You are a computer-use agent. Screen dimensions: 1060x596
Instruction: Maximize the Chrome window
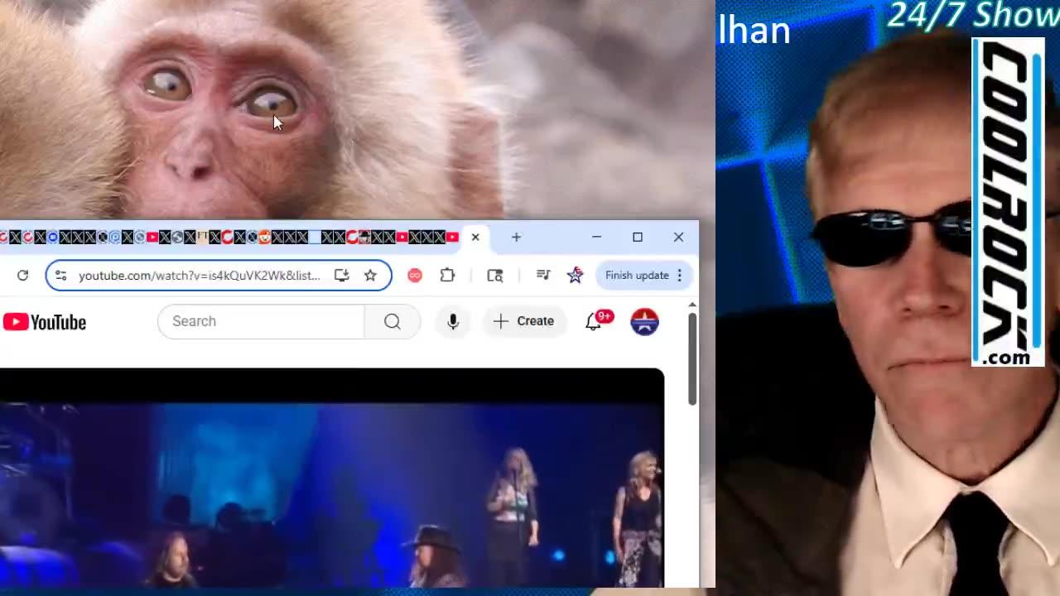click(638, 238)
